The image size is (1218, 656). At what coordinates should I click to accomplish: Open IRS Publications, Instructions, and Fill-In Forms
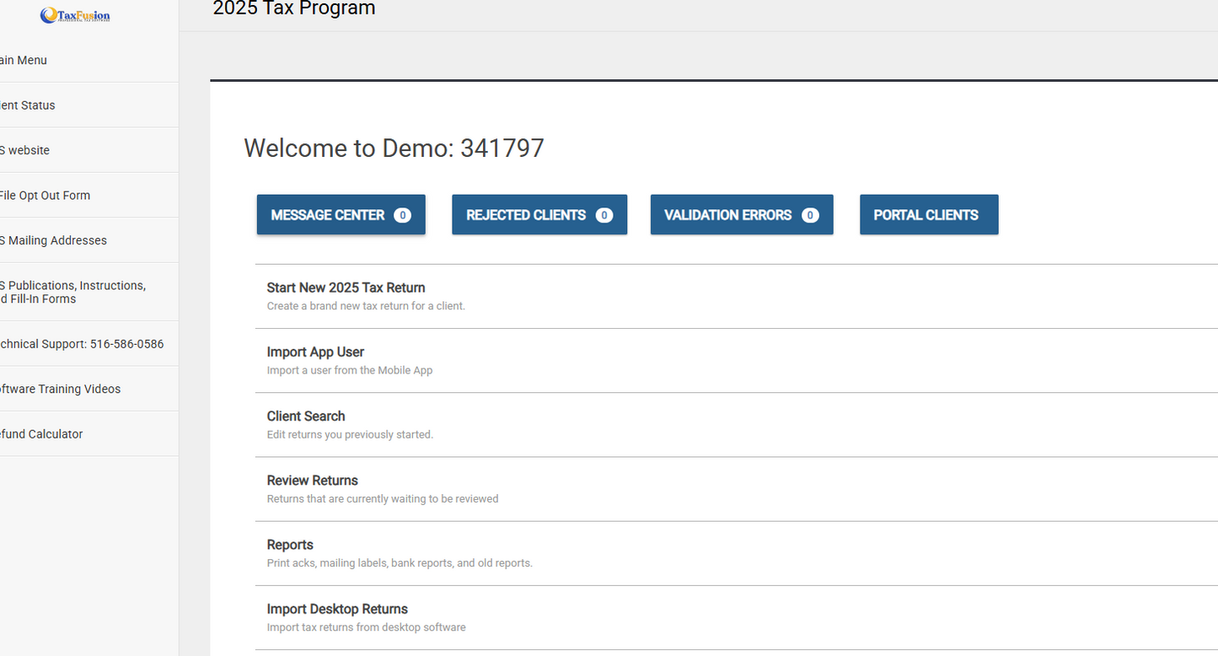(x=72, y=292)
